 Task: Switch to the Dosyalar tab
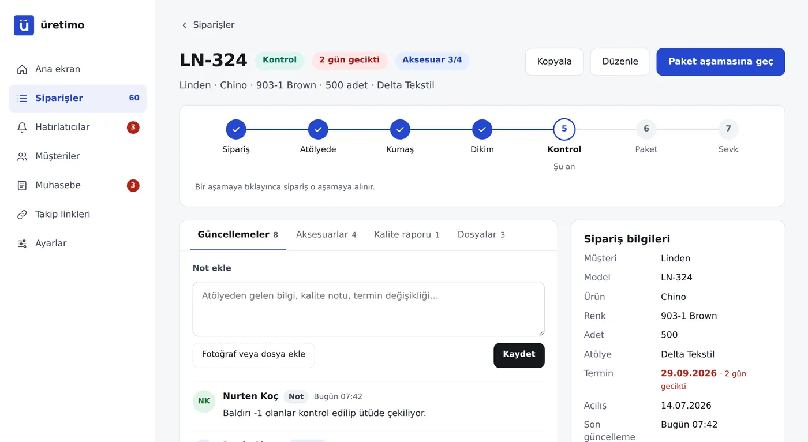[481, 234]
